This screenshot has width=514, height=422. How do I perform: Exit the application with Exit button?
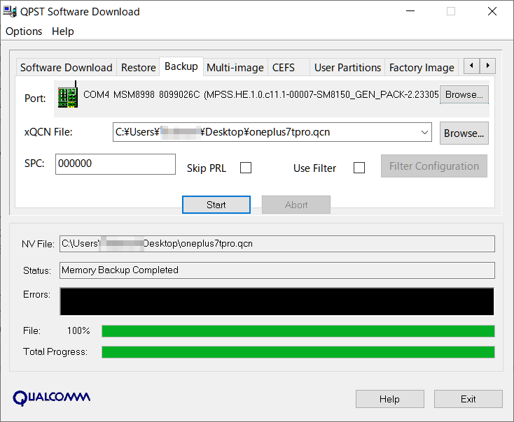(468, 399)
